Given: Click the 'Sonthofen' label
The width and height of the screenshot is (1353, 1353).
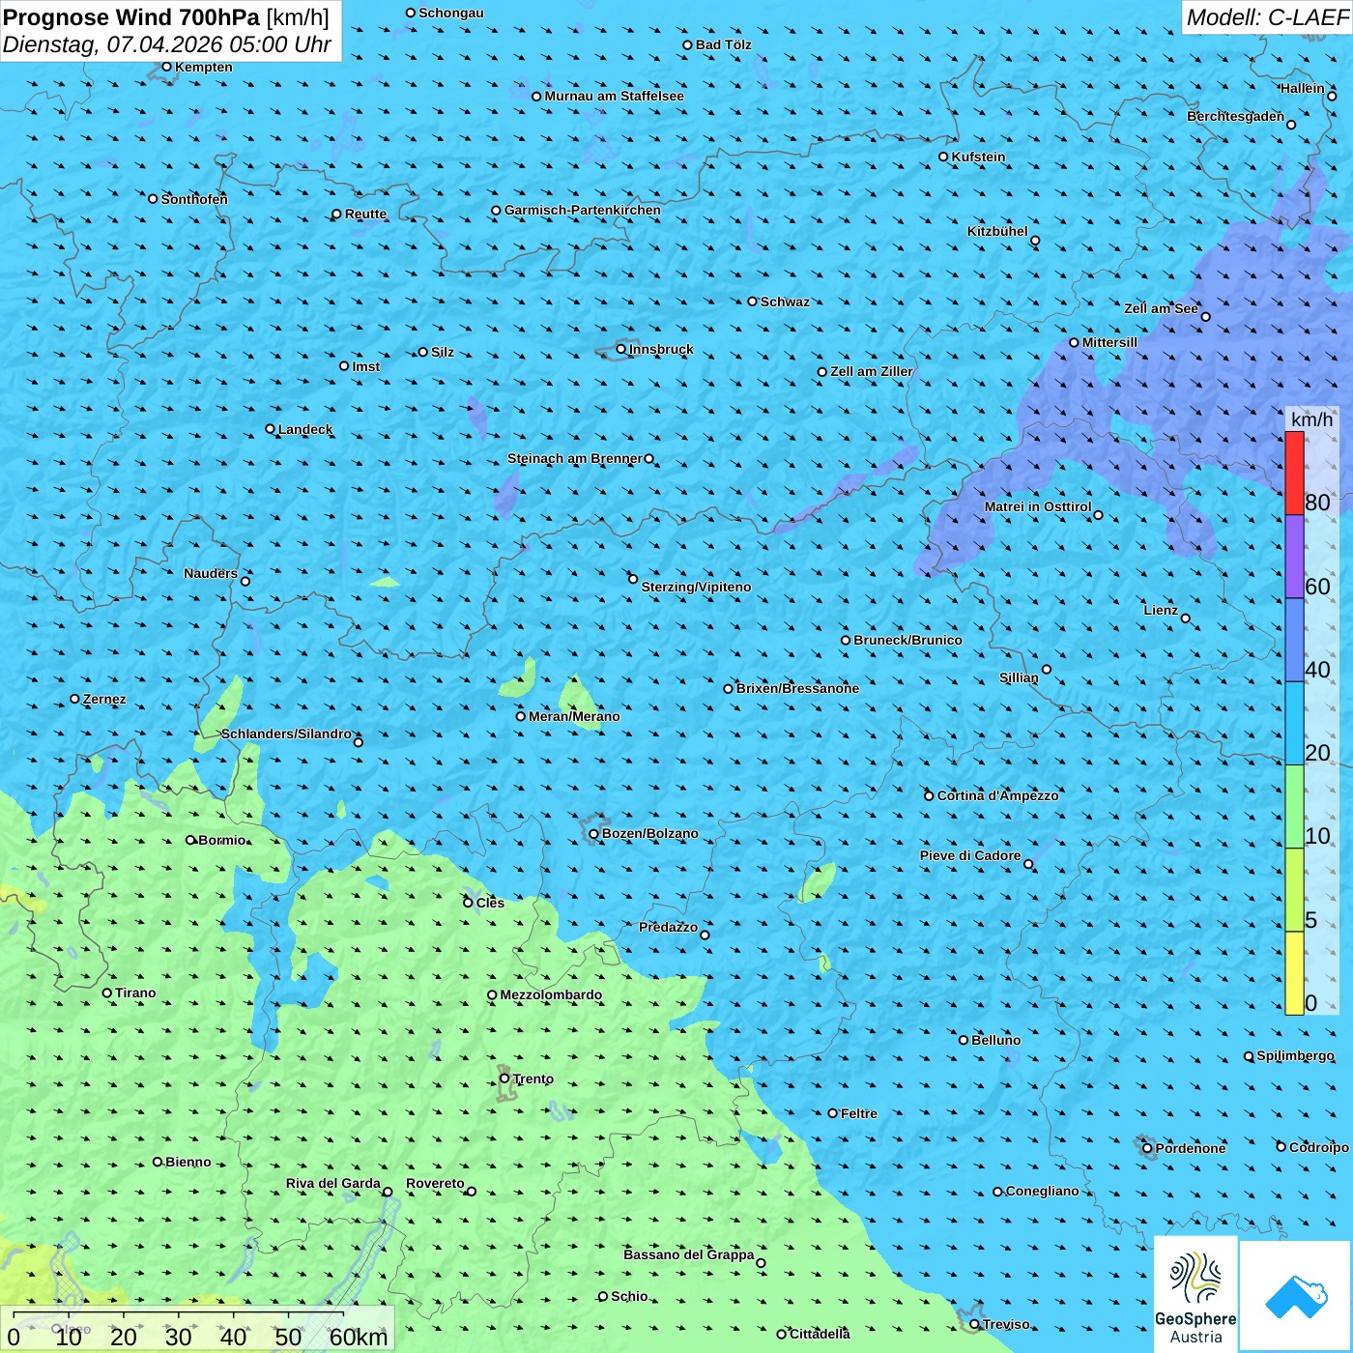Looking at the screenshot, I should pos(194,199).
